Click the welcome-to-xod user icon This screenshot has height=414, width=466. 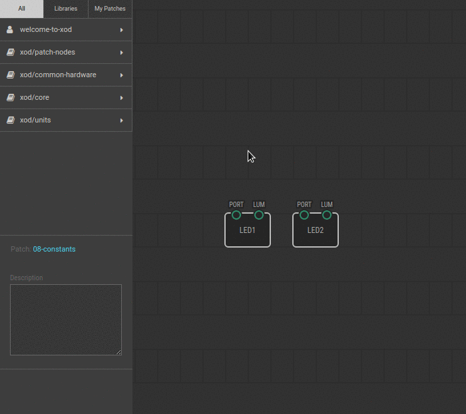(x=10, y=29)
